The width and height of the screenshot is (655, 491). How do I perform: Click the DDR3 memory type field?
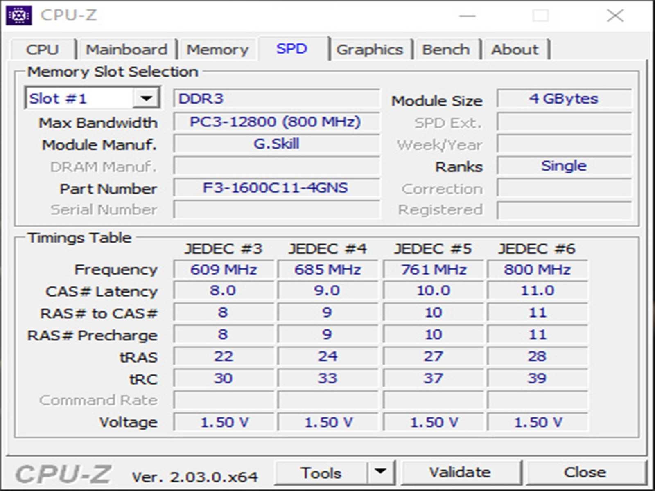(276, 99)
